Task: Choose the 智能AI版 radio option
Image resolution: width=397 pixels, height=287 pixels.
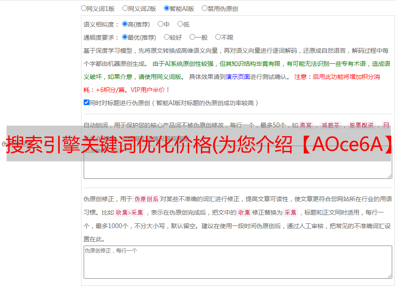Action: click(x=166, y=8)
